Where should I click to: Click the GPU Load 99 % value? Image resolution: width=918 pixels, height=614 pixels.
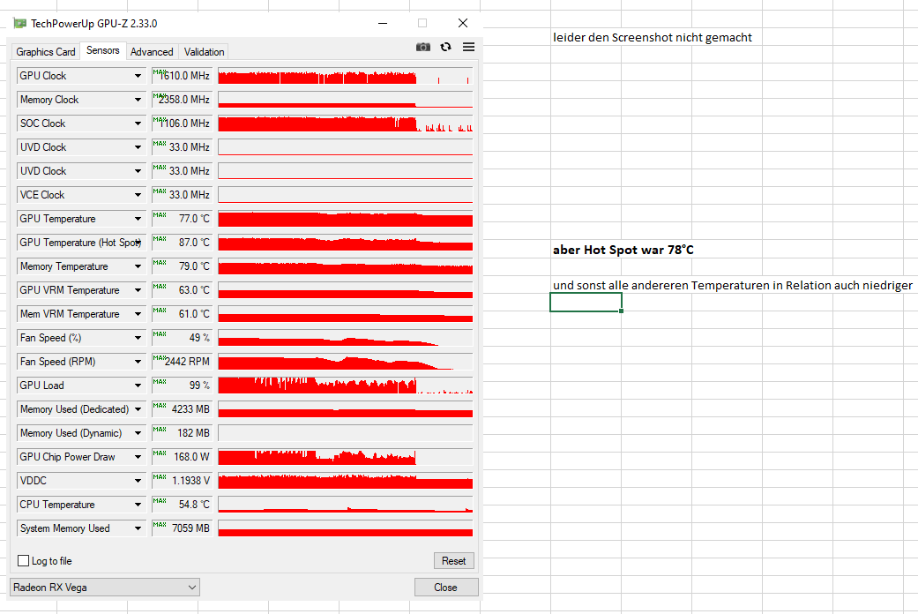click(x=182, y=386)
